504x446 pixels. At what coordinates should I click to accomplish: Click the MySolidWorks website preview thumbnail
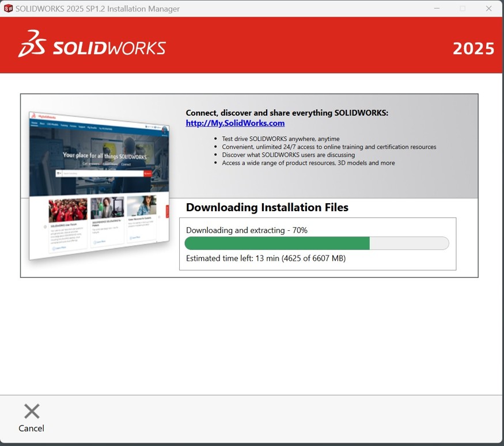(x=99, y=185)
